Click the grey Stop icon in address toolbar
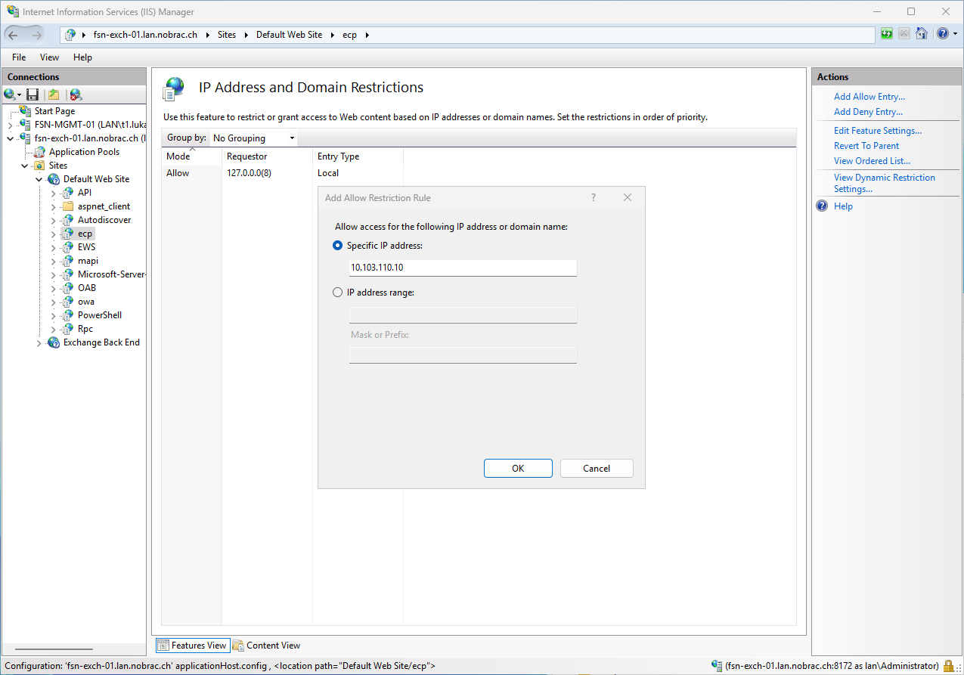 pyautogui.click(x=904, y=34)
